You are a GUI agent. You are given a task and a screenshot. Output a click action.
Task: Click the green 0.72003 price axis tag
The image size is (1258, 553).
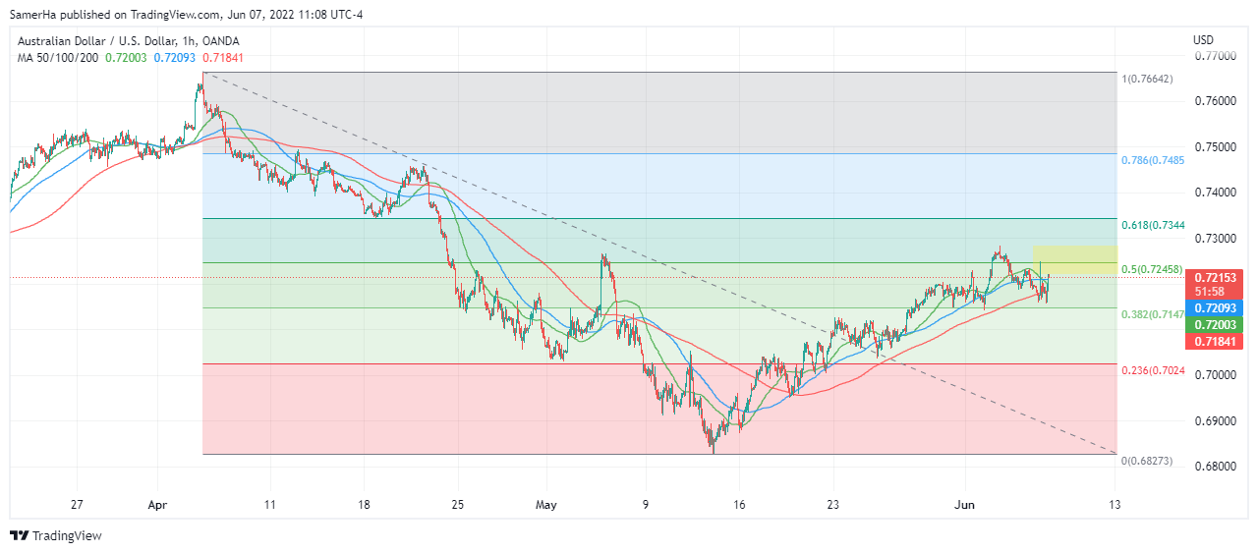click(x=1215, y=324)
